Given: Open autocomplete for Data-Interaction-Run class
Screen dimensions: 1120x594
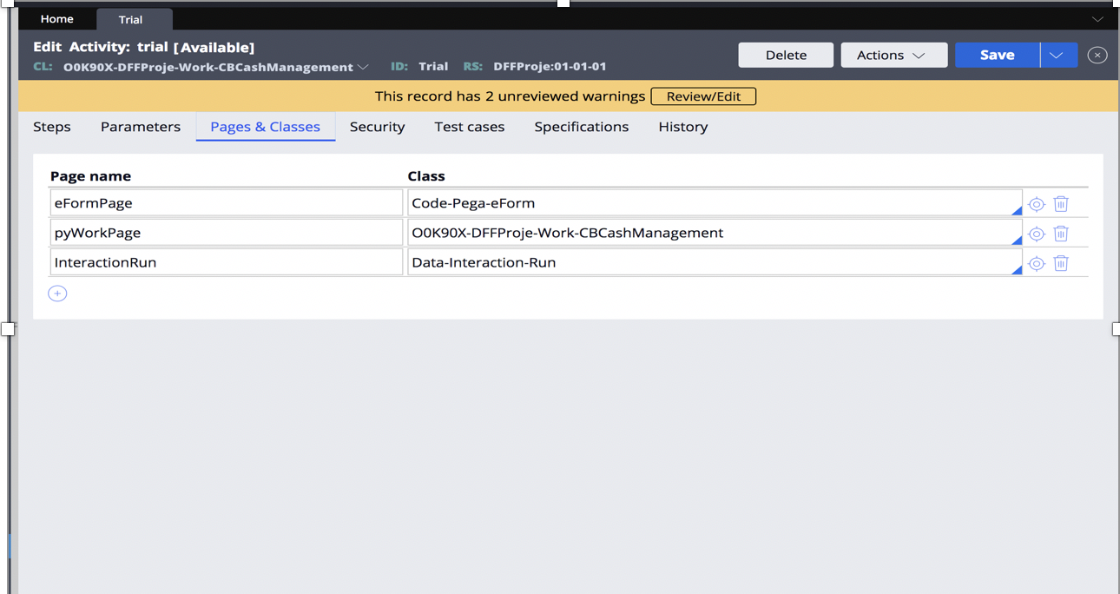Looking at the screenshot, I should pyautogui.click(x=1016, y=269).
